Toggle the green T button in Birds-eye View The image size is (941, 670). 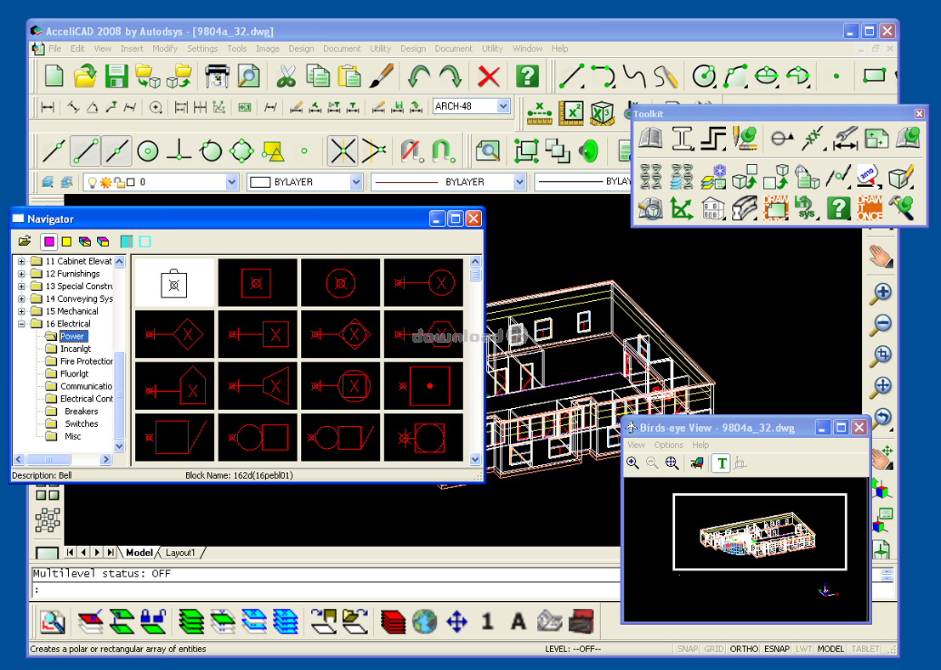tap(722, 463)
